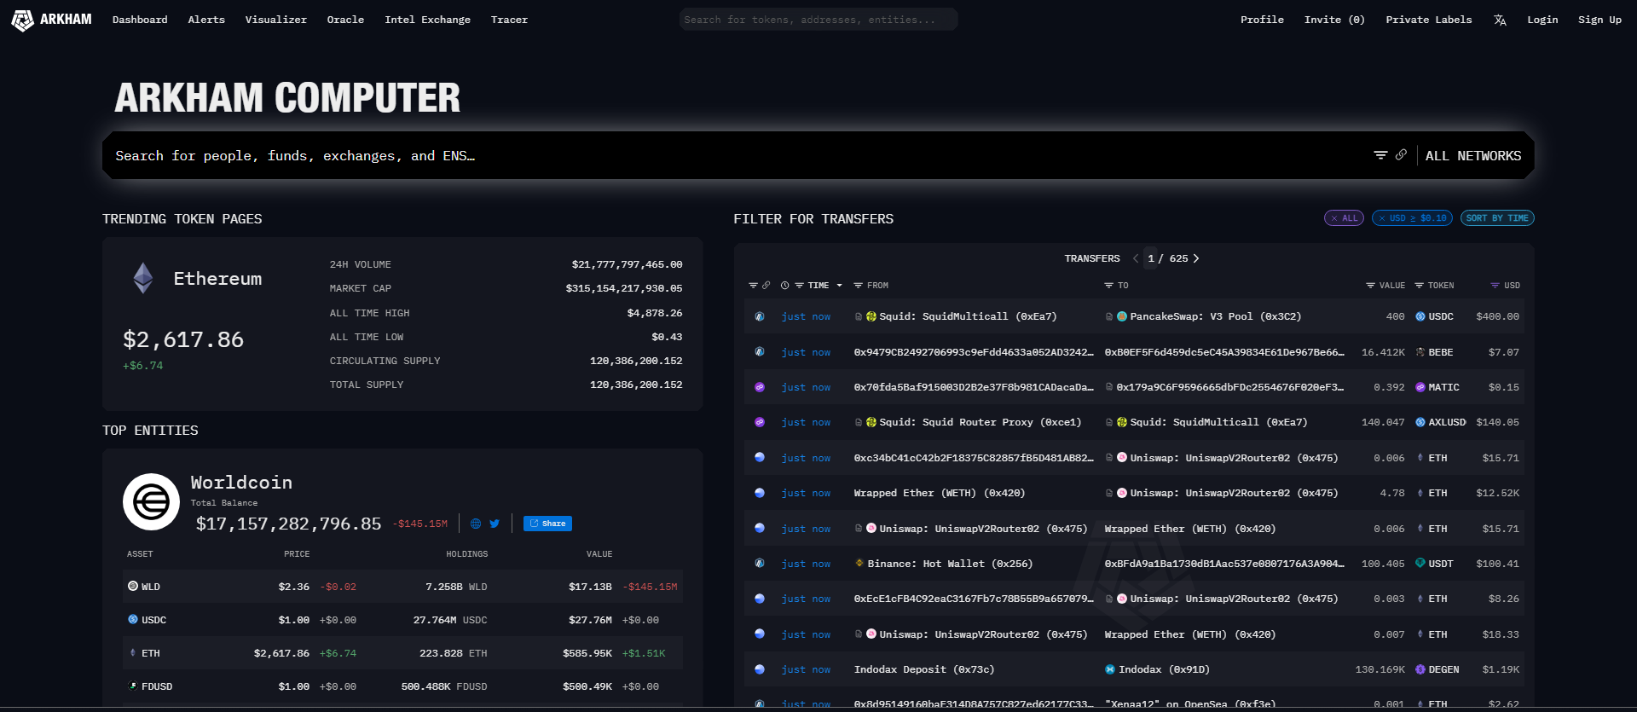
Task: Click the Arkham logo in the navbar
Action: click(x=51, y=20)
